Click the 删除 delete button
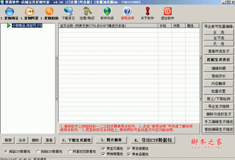The image size is (235, 160). coord(35,140)
